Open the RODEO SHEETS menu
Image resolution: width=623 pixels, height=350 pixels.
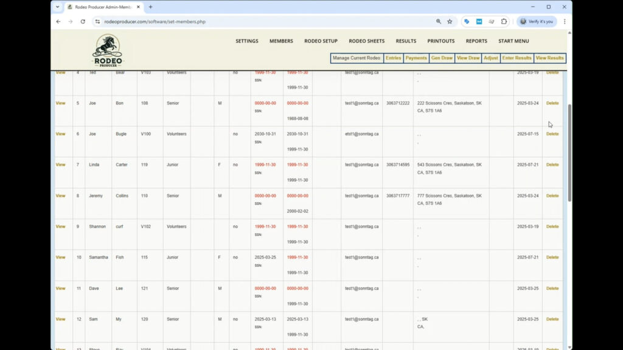pos(366,41)
